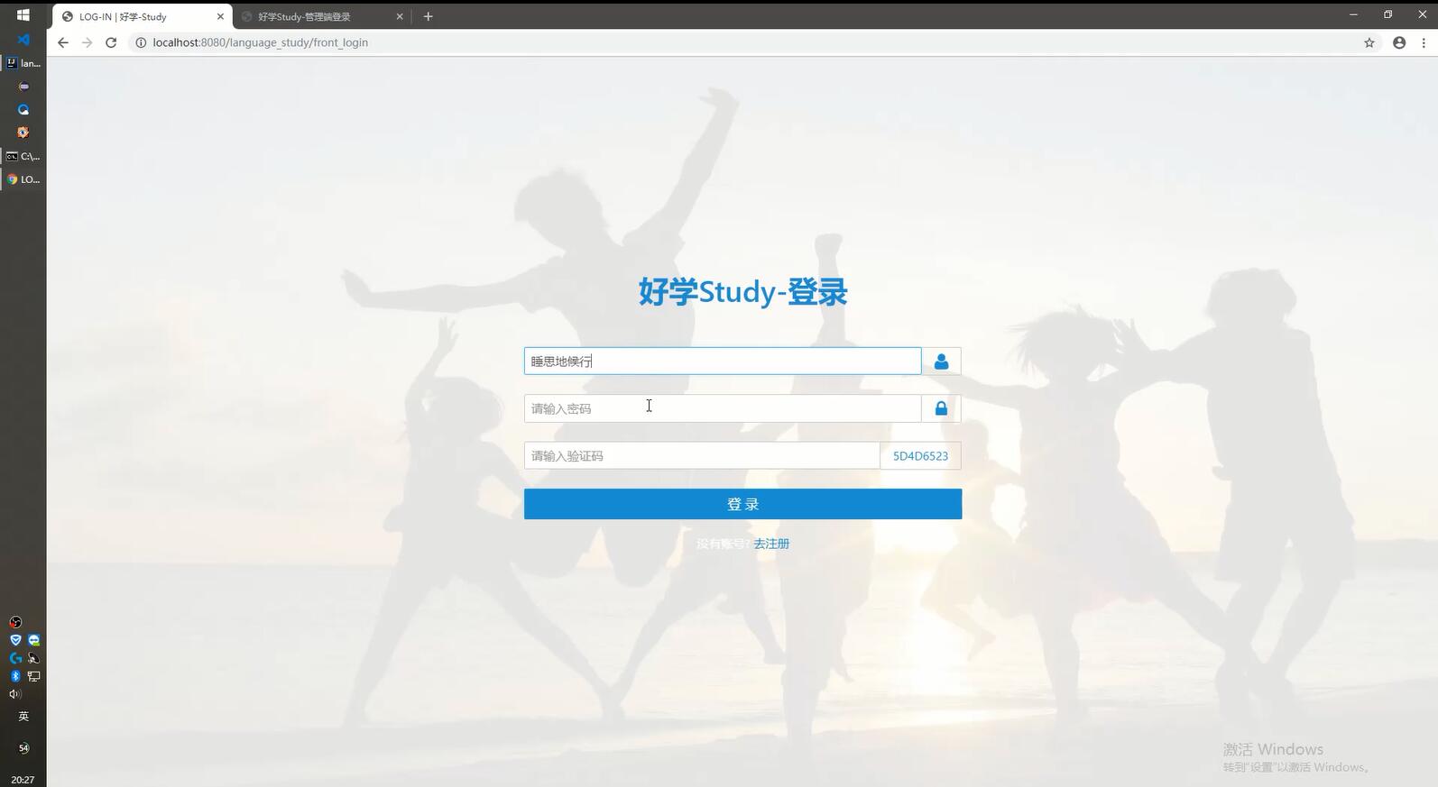Open the blue shield security tray icon
1438x787 pixels.
point(15,640)
